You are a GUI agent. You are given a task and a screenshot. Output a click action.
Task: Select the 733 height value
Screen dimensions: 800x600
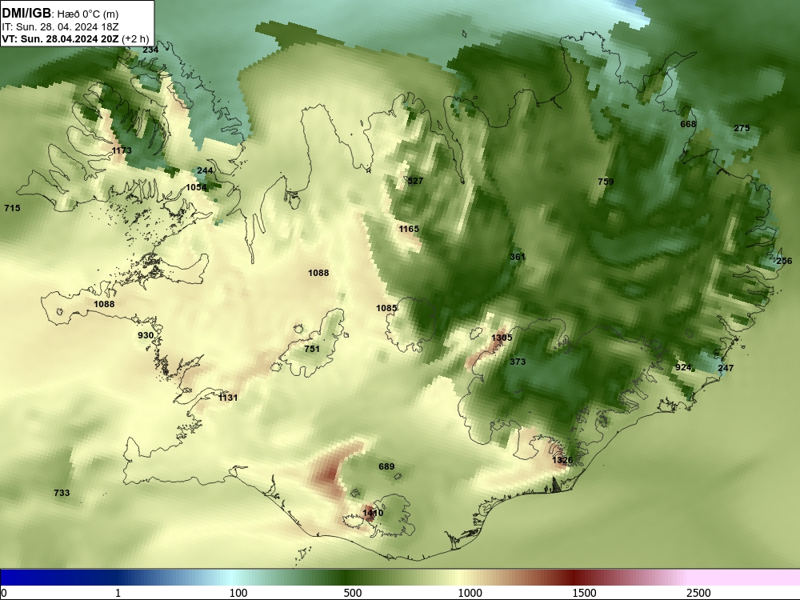62,493
